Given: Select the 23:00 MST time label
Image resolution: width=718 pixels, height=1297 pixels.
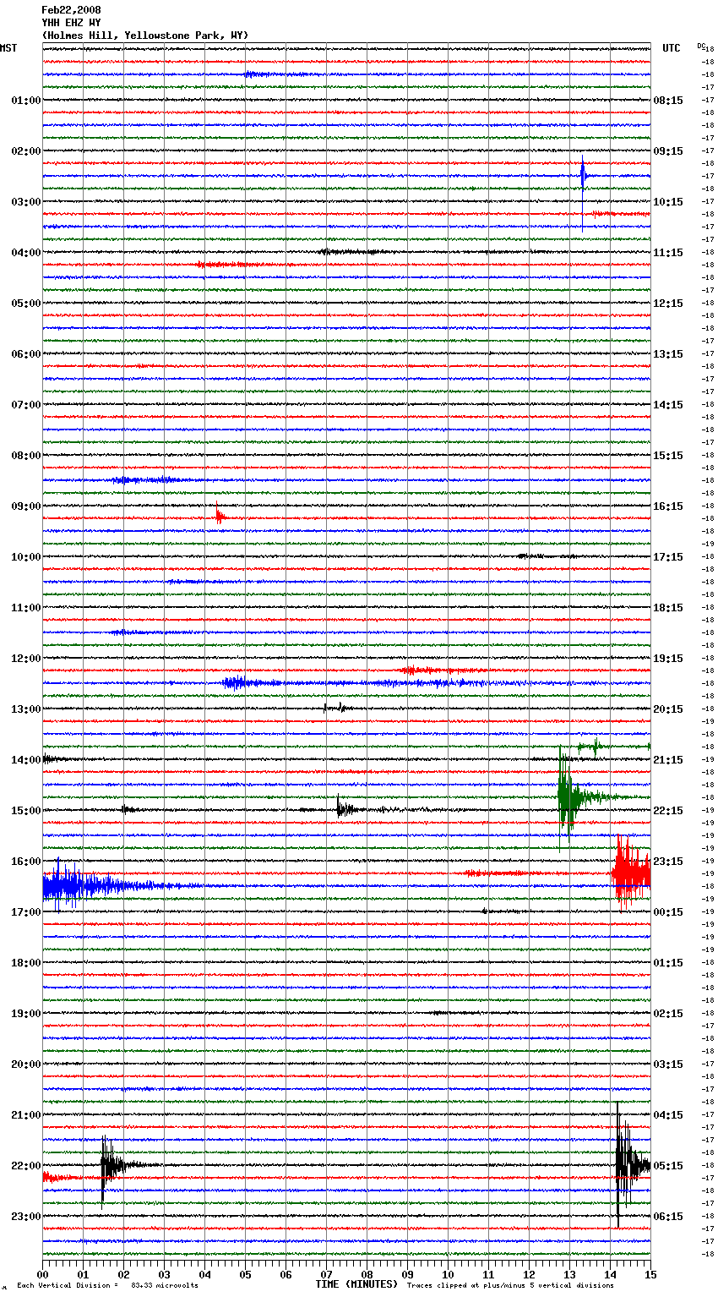Looking at the screenshot, I should (x=25, y=1217).
